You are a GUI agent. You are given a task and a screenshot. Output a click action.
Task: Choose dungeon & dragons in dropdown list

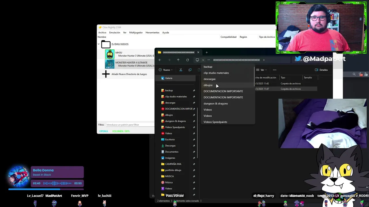[x=216, y=103]
